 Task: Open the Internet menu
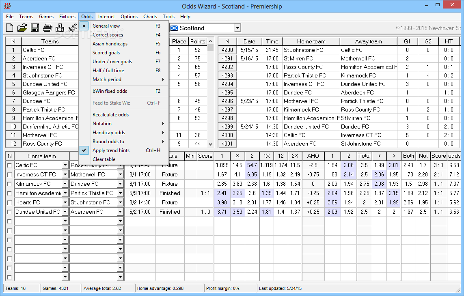point(106,17)
